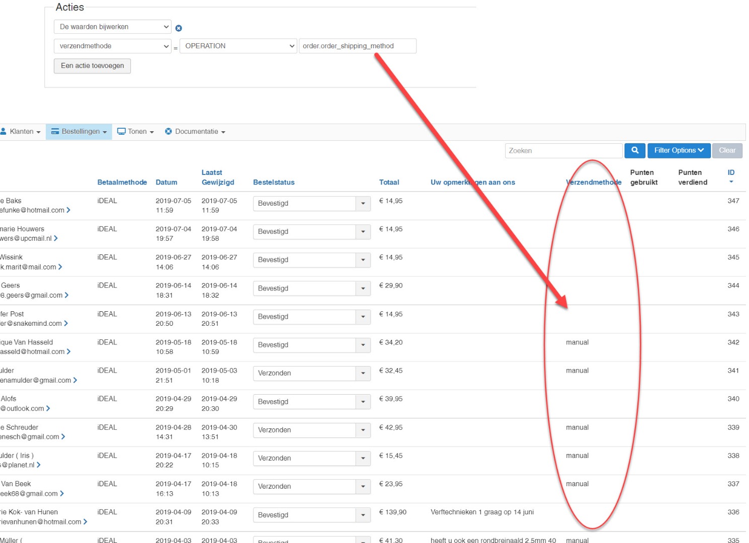Sort by Betaalmethode column header

click(x=122, y=183)
